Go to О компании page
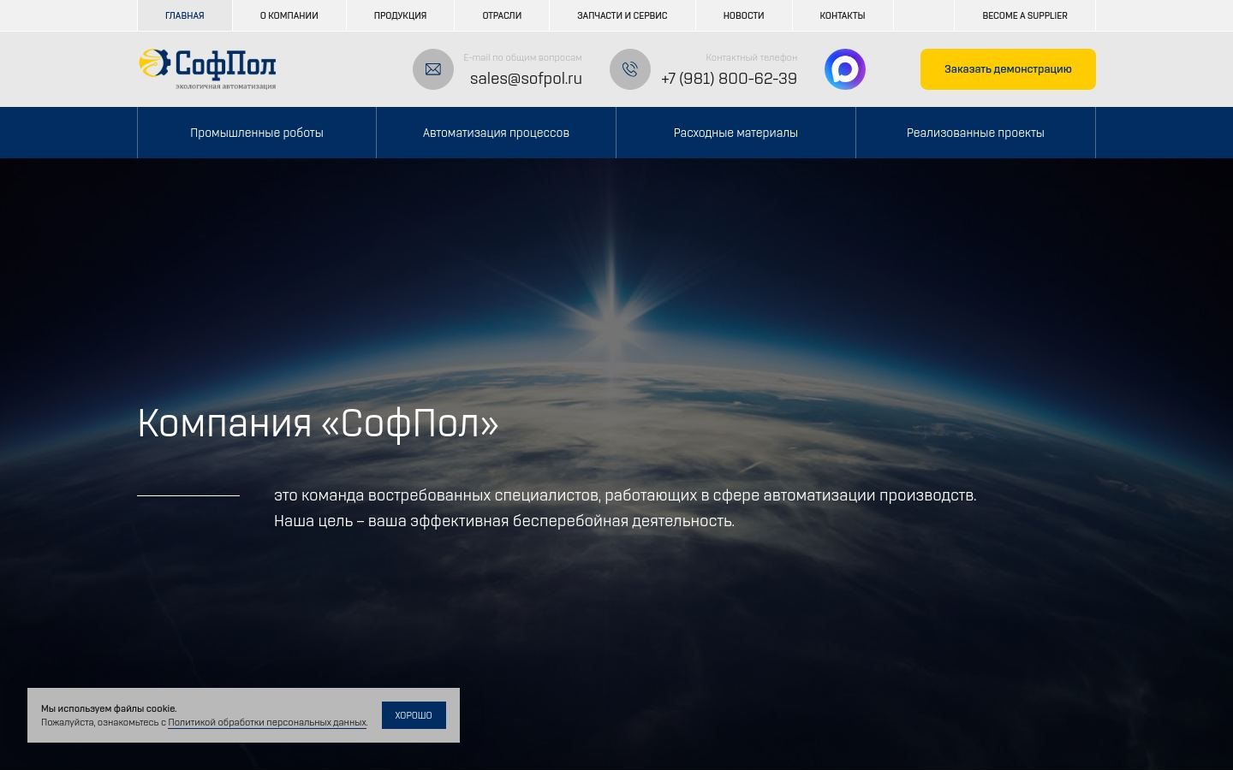 [289, 15]
